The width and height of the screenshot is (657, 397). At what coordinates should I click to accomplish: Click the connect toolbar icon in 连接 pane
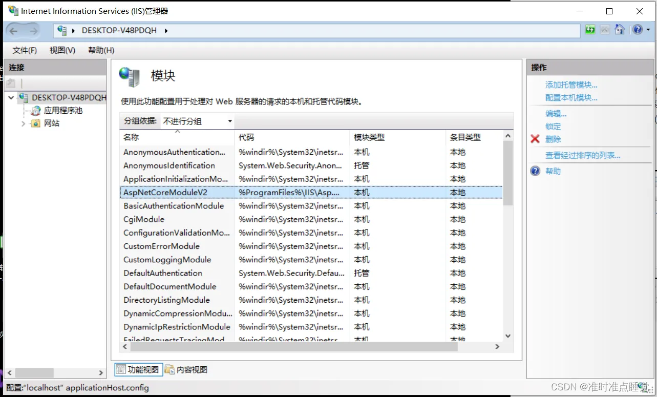pyautogui.click(x=11, y=83)
